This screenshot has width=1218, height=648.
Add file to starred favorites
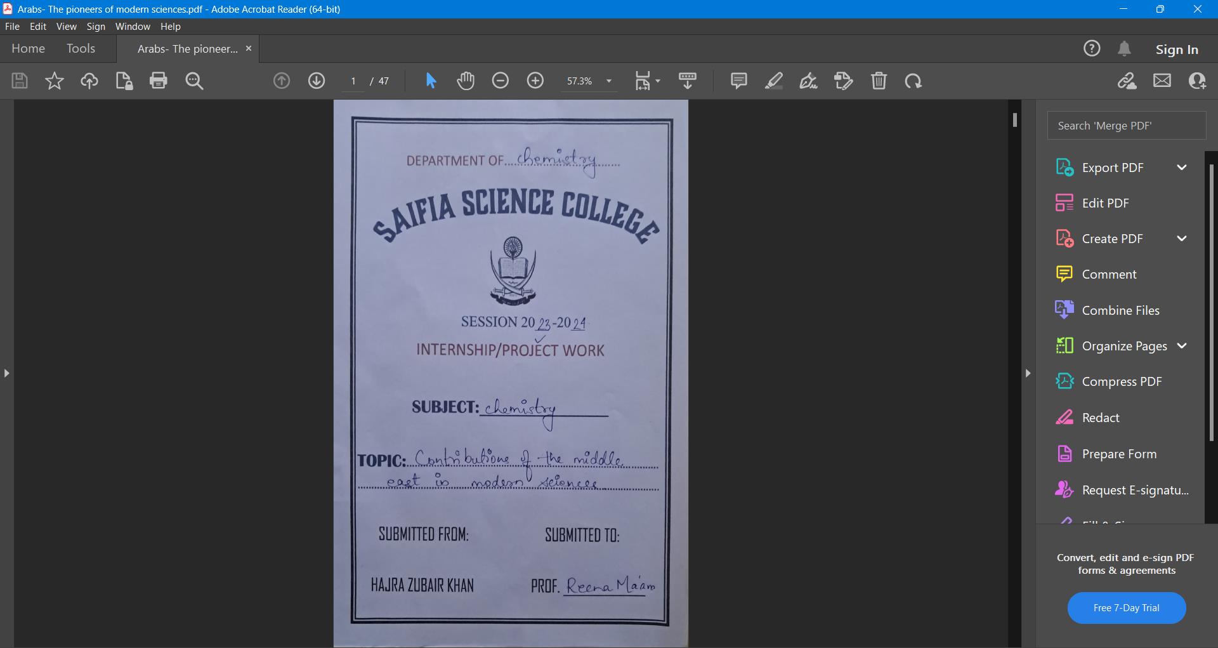[x=55, y=81]
